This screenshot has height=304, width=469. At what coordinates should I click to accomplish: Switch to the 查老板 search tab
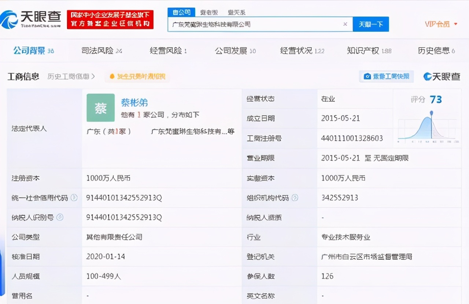(x=209, y=12)
